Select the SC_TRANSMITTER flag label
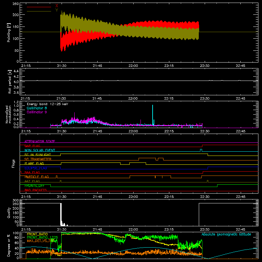 tap(38, 159)
